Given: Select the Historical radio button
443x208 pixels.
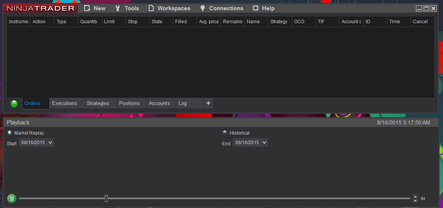Looking at the screenshot, I should (x=225, y=133).
